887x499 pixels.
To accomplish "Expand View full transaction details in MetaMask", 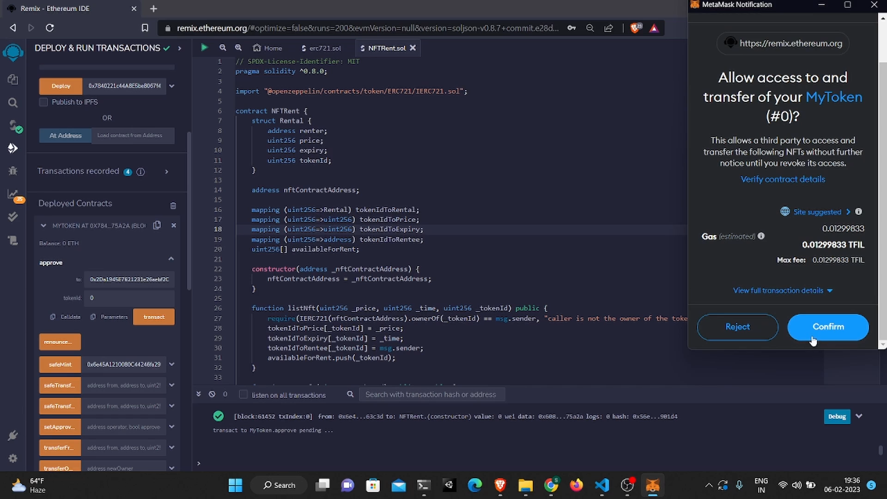I will pyautogui.click(x=783, y=291).
